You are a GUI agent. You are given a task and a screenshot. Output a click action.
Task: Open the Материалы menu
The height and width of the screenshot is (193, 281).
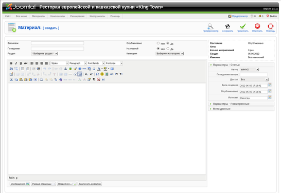[39, 16]
